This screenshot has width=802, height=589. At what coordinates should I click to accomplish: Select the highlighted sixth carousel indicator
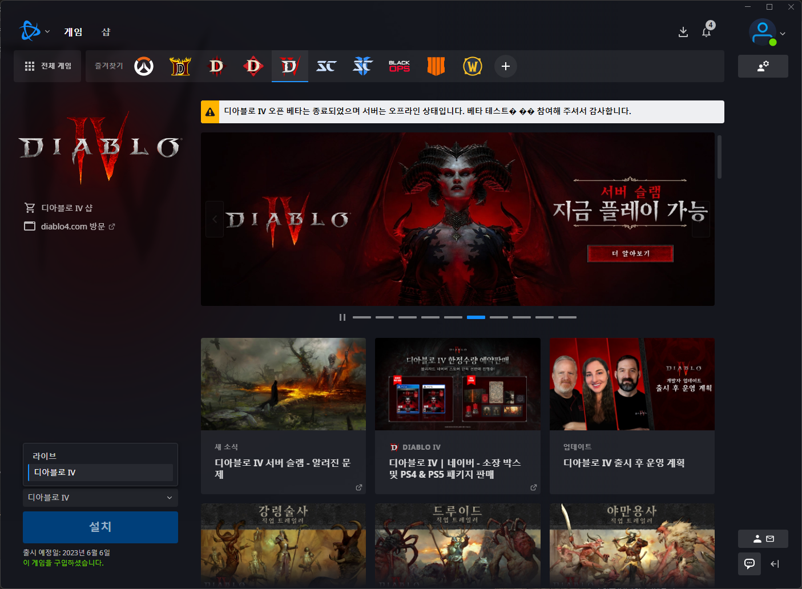click(x=476, y=317)
